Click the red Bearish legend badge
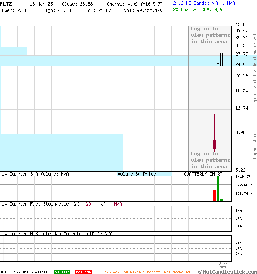The image size is (257, 274). [x=83, y=272]
